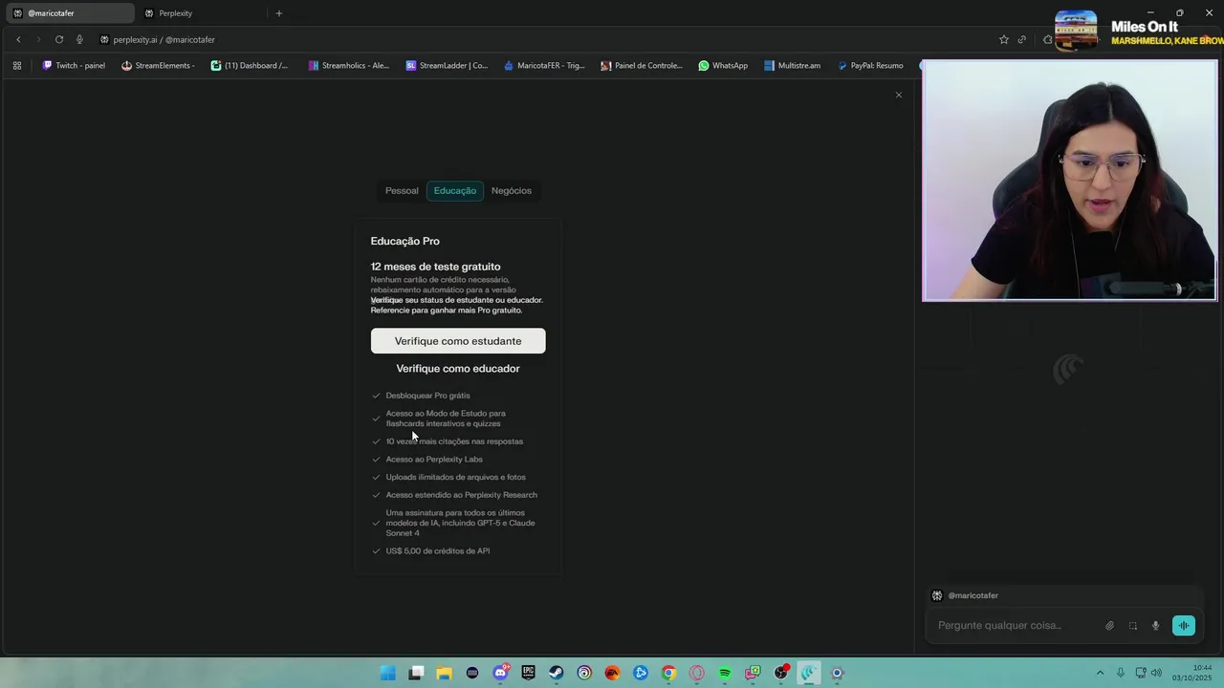Viewport: 1224px width, 688px height.
Task: Start voice mode with the teal waveform button
Action: click(x=1184, y=626)
